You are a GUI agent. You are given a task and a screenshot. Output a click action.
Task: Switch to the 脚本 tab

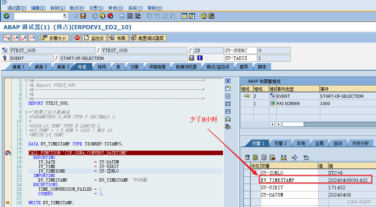[x=262, y=67]
